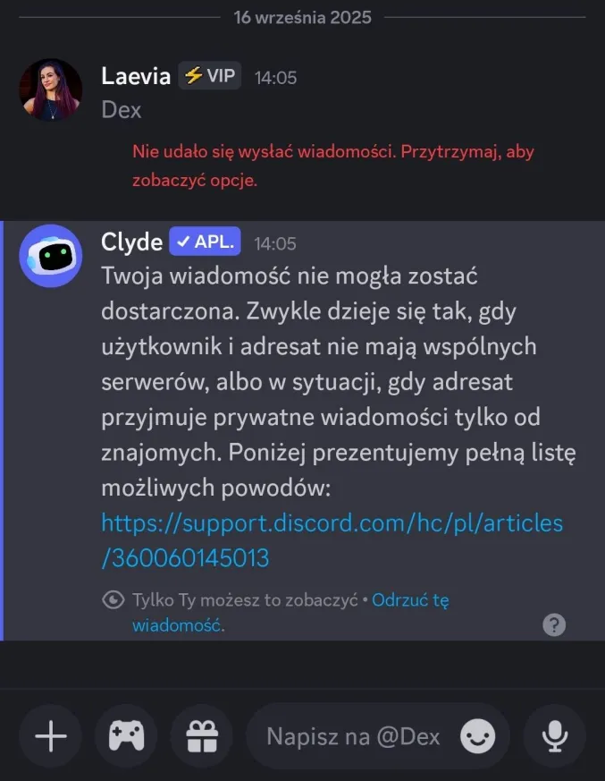Tap the microphone voice message icon
Image resolution: width=605 pixels, height=781 pixels.
point(555,735)
